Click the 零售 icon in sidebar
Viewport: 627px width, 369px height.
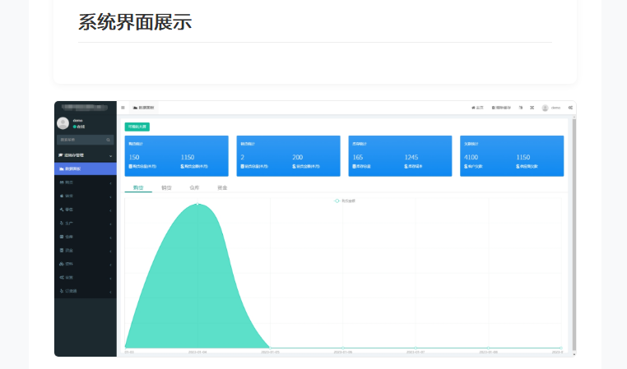(x=61, y=210)
